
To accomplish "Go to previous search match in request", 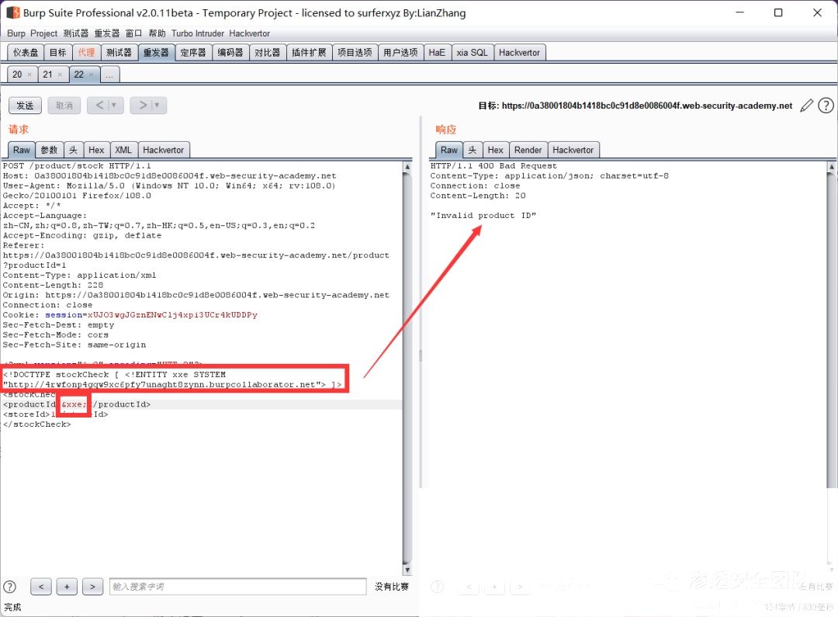I will coord(41,587).
